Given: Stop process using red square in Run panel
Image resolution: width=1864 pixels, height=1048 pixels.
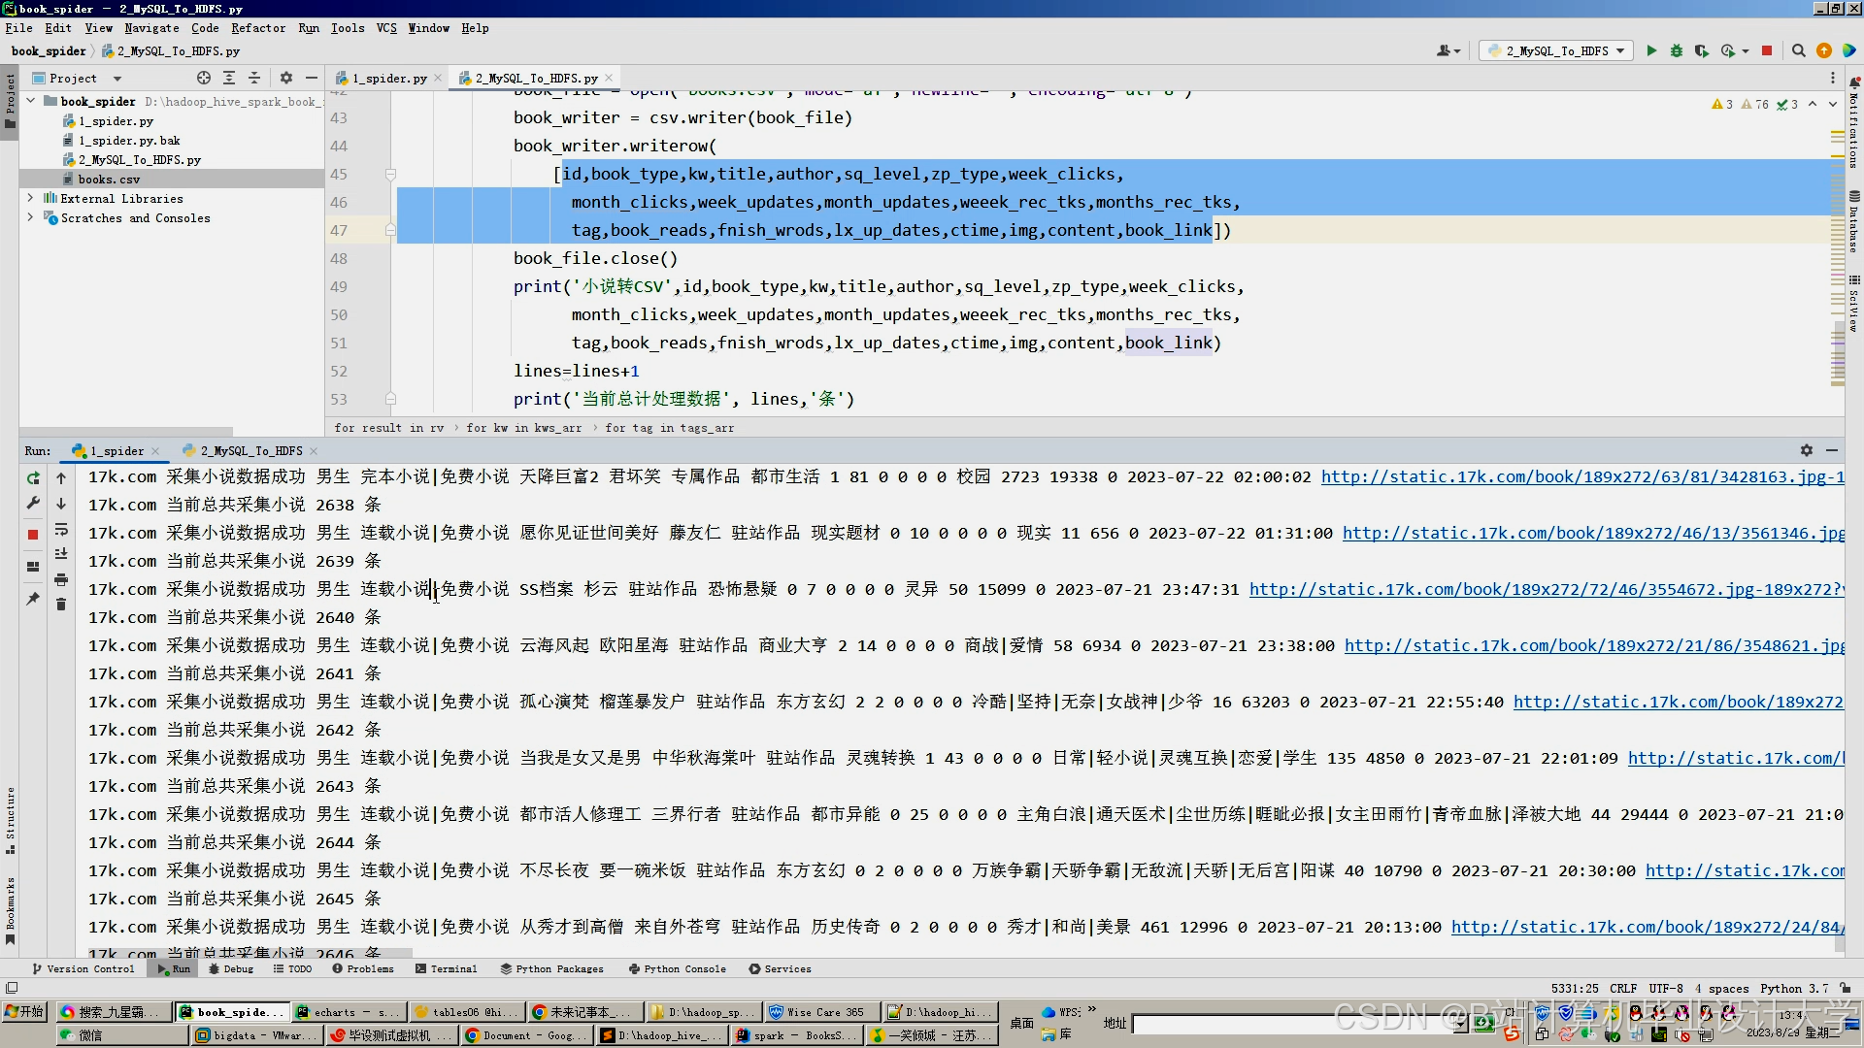Looking at the screenshot, I should pyautogui.click(x=33, y=534).
